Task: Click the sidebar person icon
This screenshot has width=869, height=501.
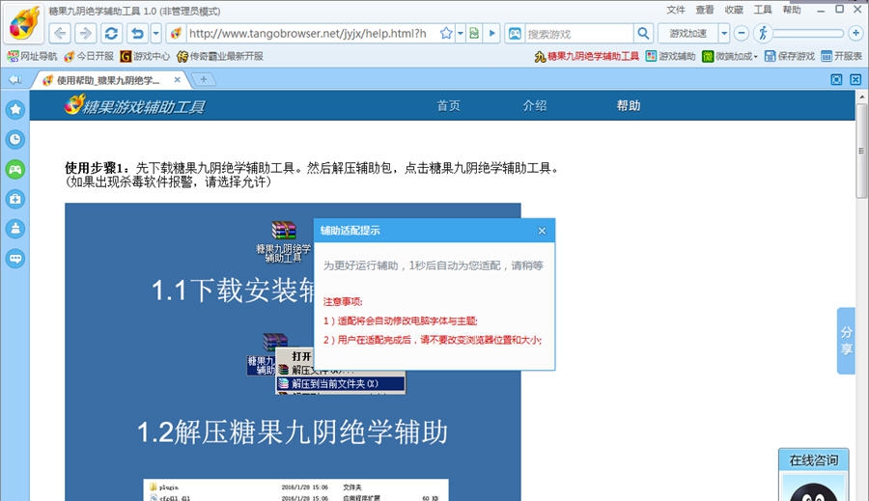Action: point(15,229)
